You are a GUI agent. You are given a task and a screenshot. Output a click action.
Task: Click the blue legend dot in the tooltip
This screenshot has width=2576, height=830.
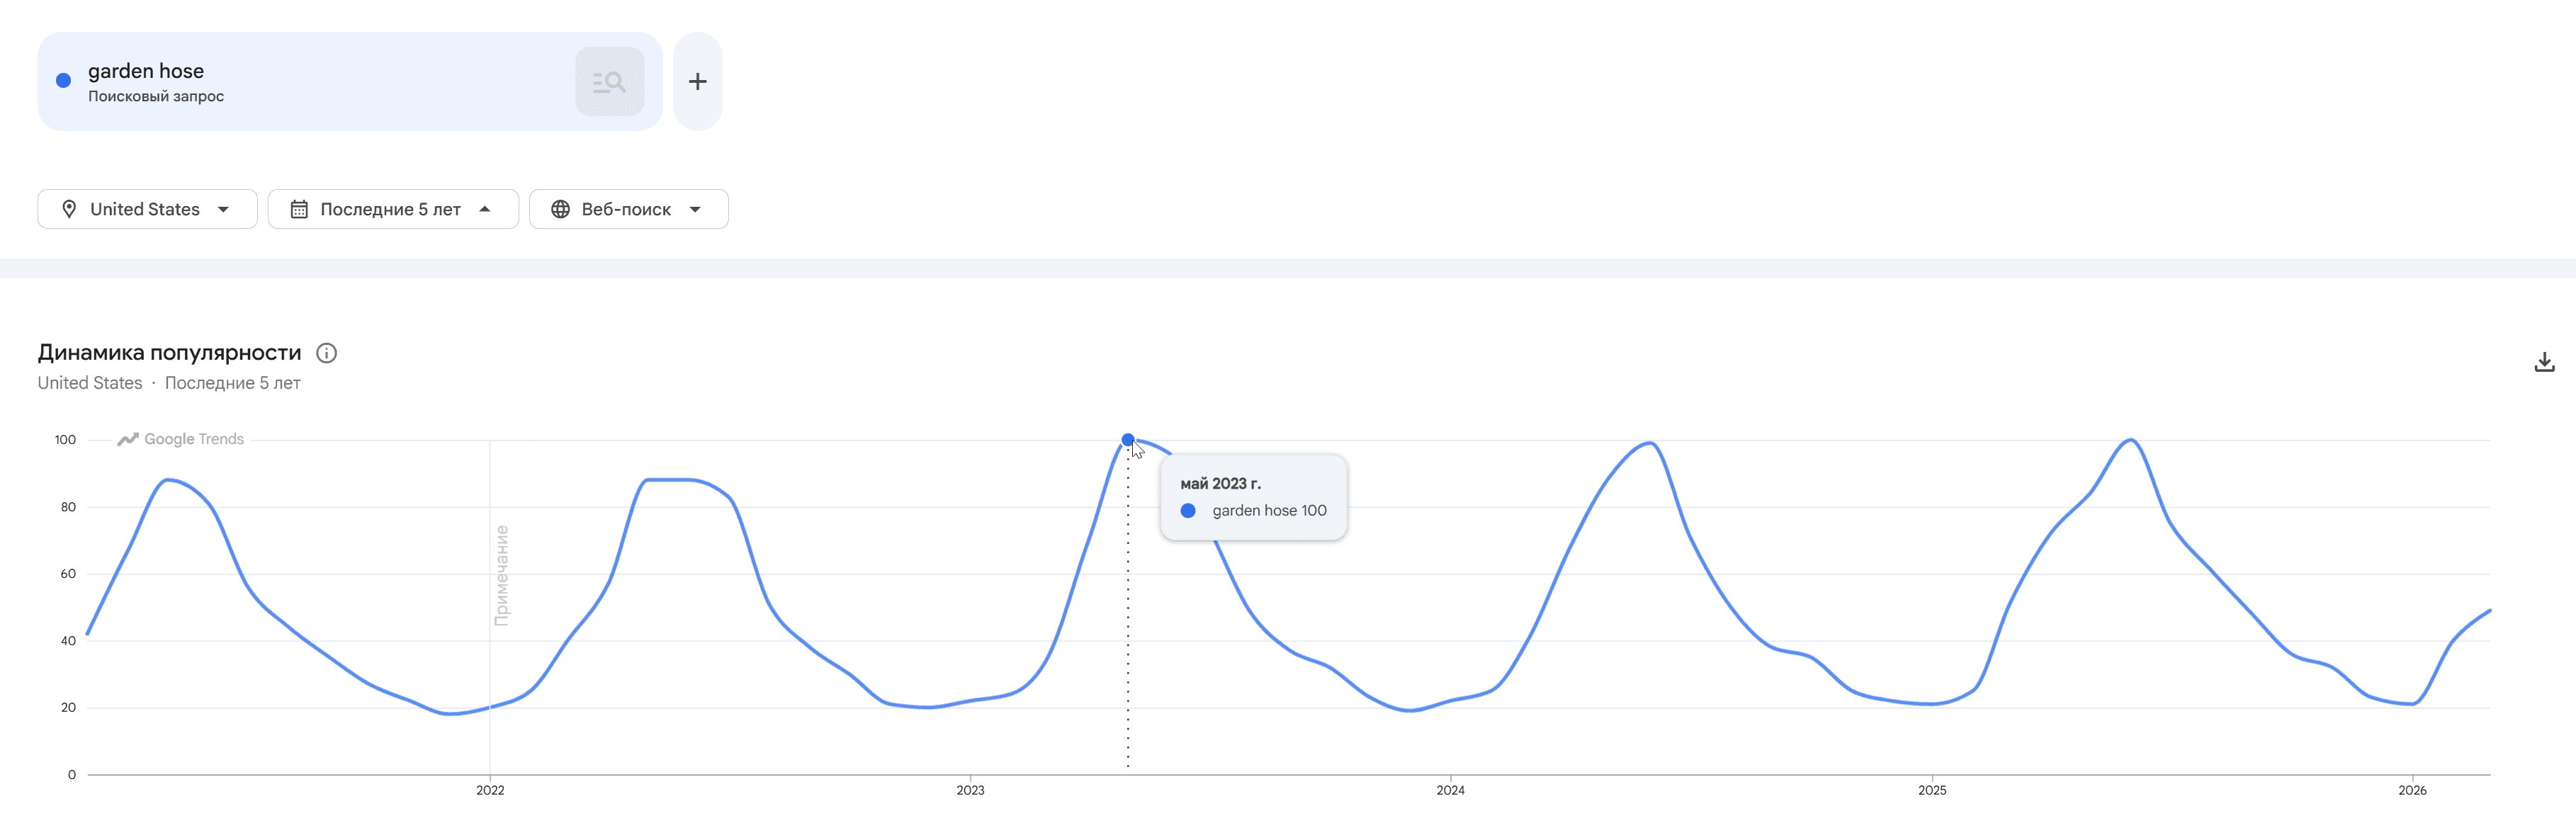click(x=1188, y=510)
